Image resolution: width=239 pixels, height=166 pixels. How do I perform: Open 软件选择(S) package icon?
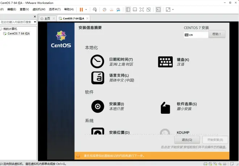(x=165, y=108)
